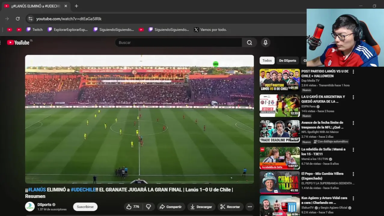Click EL PEPO Y LA SUPERBANDA channel name
Image resolution: width=384 pixels, height=216 pixels.
point(328,183)
